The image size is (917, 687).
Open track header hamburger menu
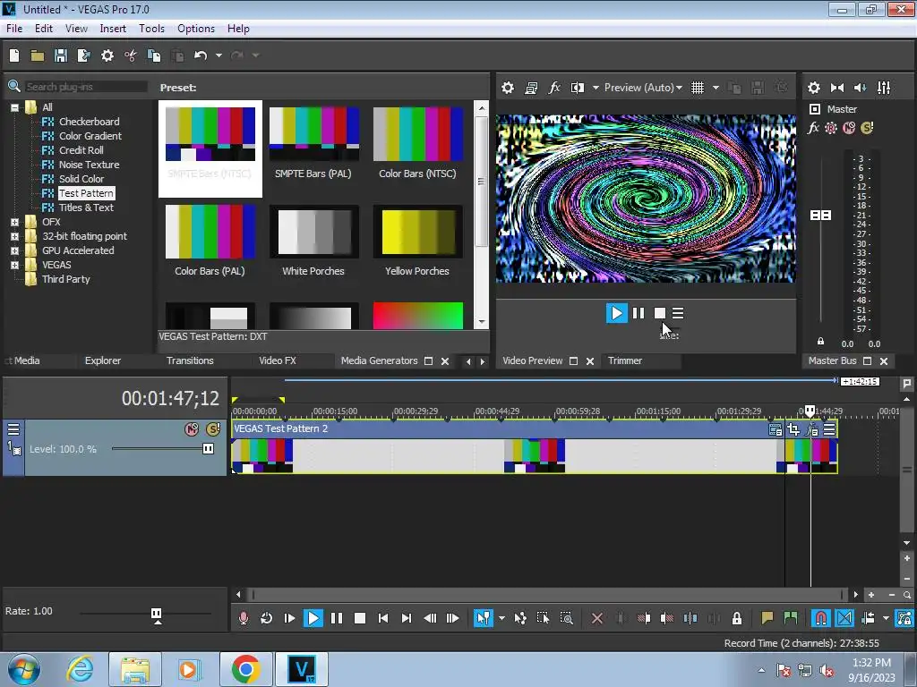click(13, 429)
